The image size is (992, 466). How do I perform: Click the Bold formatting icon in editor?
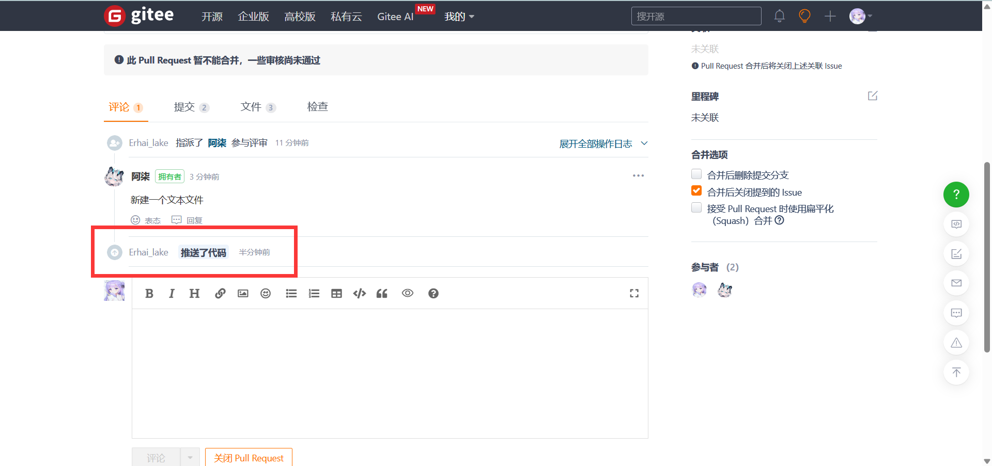pos(149,294)
